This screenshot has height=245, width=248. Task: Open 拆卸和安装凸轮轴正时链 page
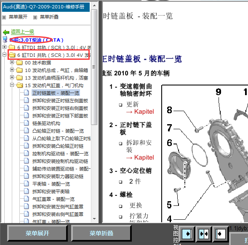tap(58, 146)
